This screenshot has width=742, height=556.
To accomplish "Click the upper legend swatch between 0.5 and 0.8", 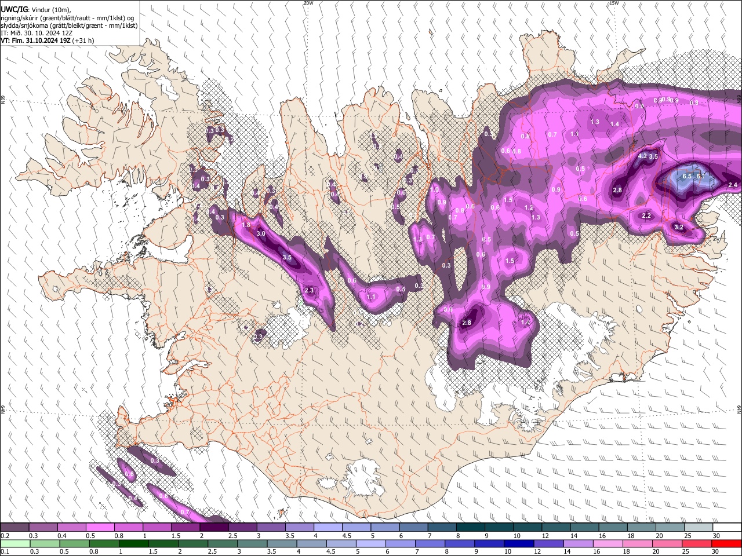I will tap(100, 528).
